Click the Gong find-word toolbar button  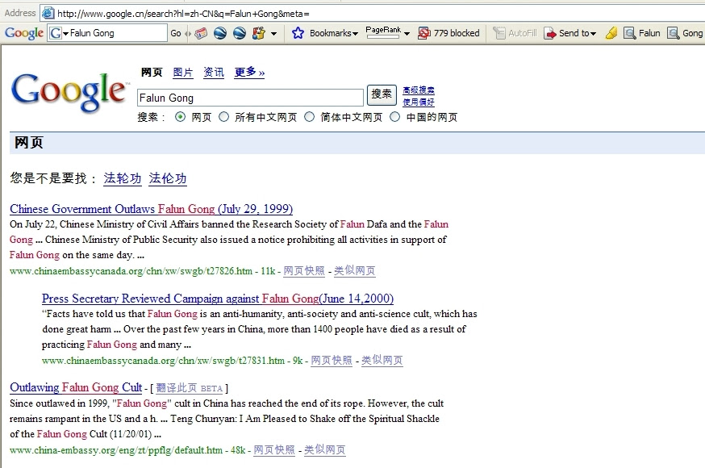click(685, 33)
